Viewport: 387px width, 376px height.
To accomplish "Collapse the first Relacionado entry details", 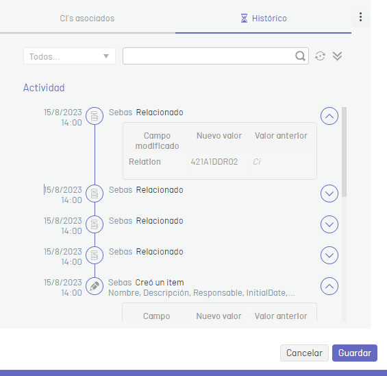I will (x=329, y=116).
